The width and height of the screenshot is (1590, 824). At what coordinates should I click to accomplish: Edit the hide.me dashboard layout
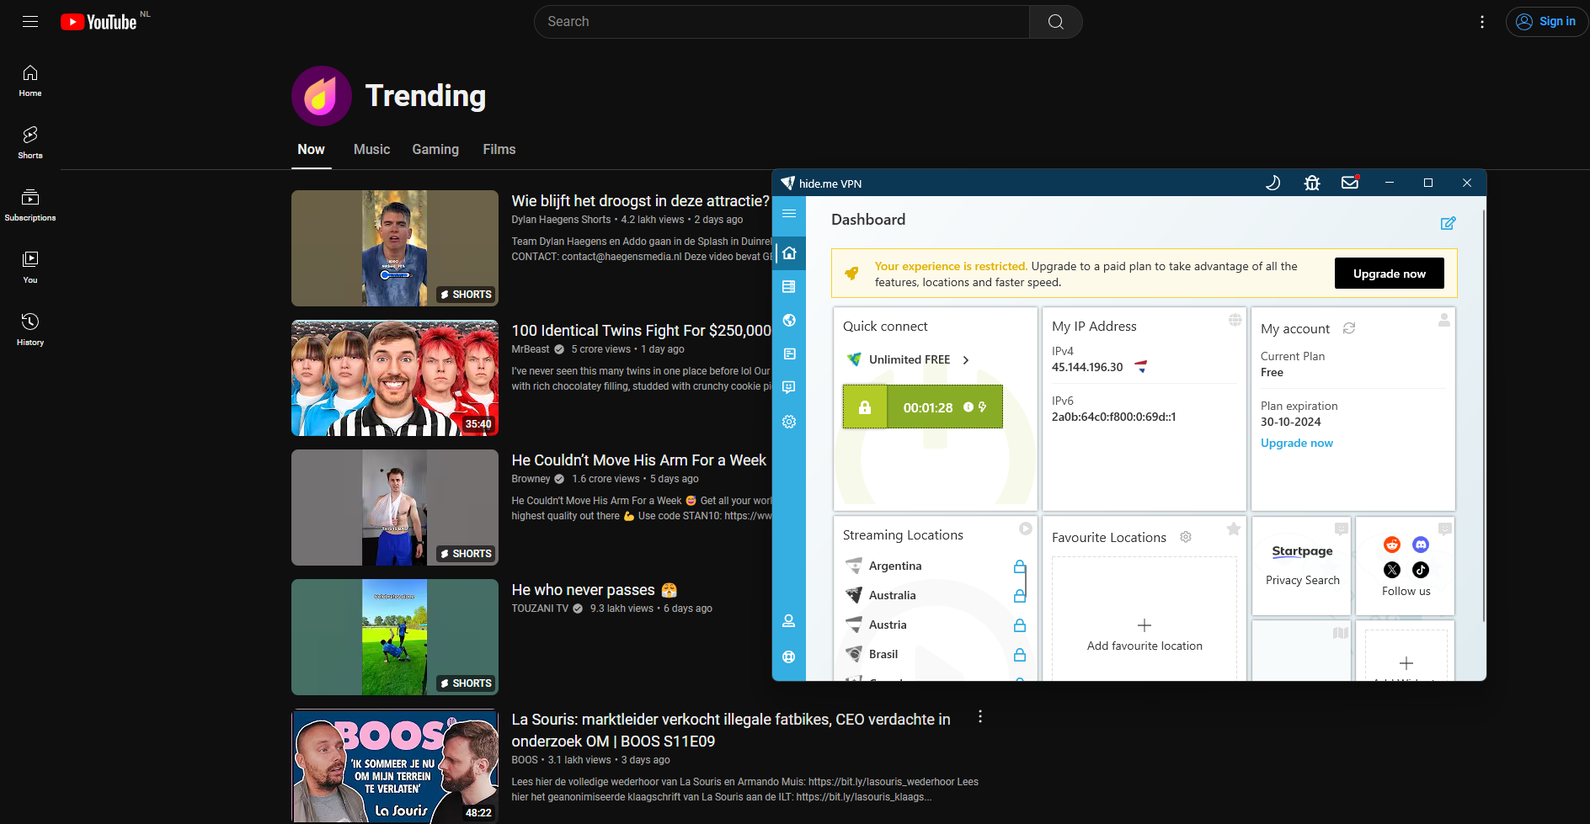point(1448,223)
